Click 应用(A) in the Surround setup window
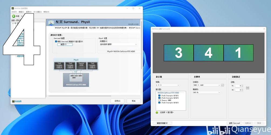271x135 pixels. pyautogui.click(x=248, y=123)
